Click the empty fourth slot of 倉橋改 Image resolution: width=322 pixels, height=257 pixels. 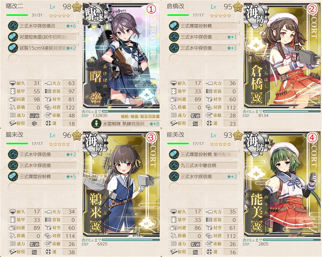click(203, 59)
